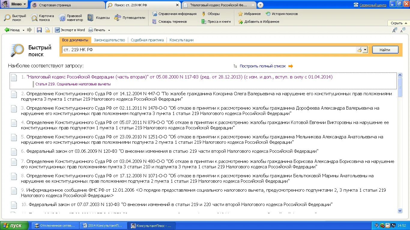Open Правовой навигатор
This screenshot has width=410, height=230.
(71, 18)
